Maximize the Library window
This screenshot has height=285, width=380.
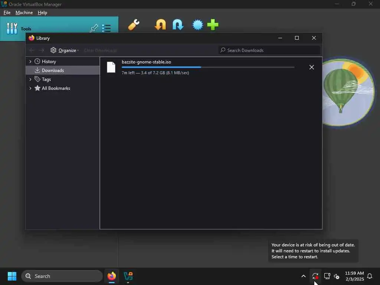click(x=297, y=38)
